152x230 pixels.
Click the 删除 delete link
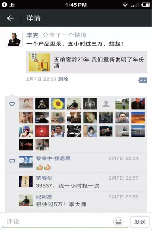63,79
